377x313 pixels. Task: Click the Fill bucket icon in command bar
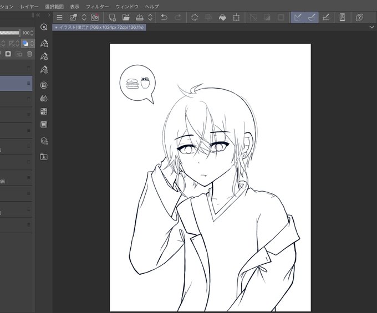222,17
